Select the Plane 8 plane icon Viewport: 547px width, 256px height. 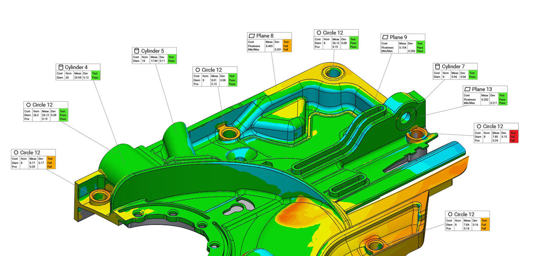pyautogui.click(x=252, y=36)
